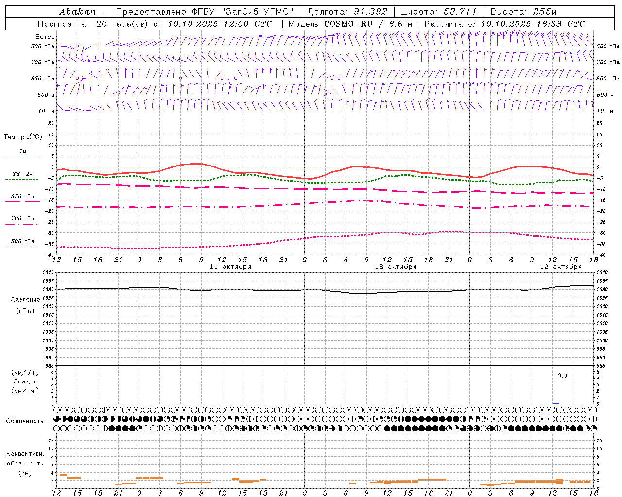Select the 2м temperature legend entry
This screenshot has height=497, width=622.
(x=23, y=151)
